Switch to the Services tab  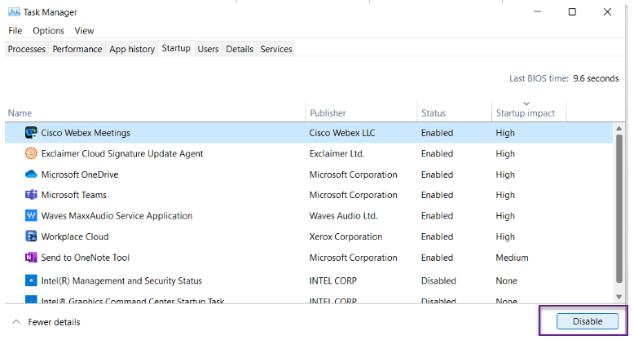[x=276, y=49]
